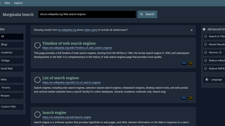This screenshot has width=225, height=126.
Task: Select the Blogs filter
Action: tap(12, 44)
